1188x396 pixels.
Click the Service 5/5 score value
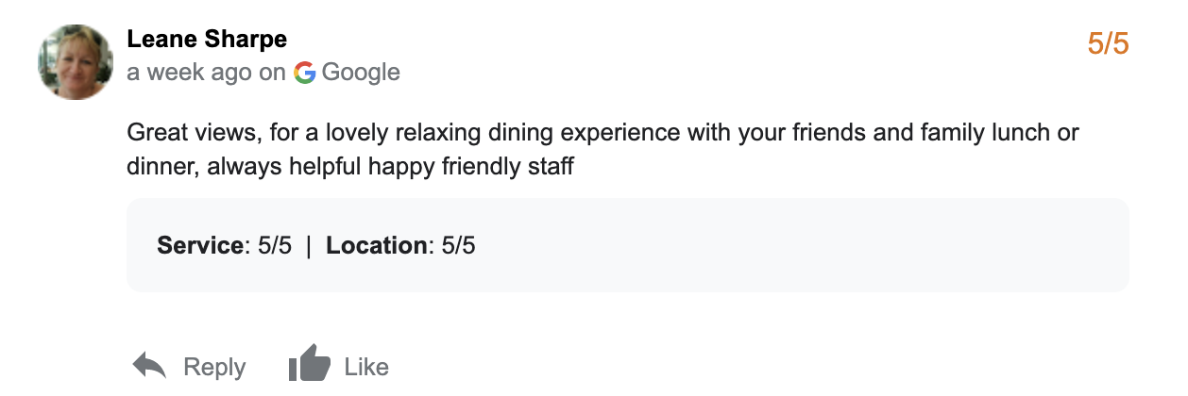pos(275,246)
